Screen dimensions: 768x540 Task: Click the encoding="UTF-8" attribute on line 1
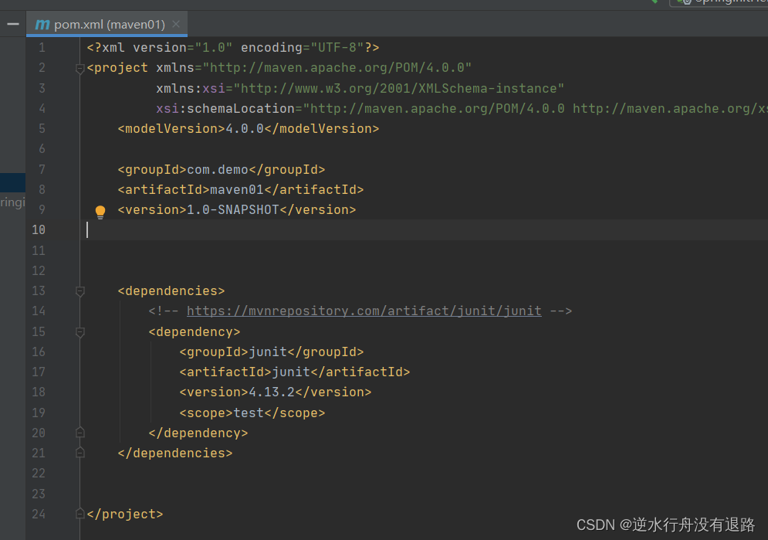303,48
